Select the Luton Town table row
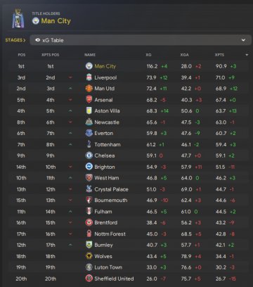 coord(129,267)
